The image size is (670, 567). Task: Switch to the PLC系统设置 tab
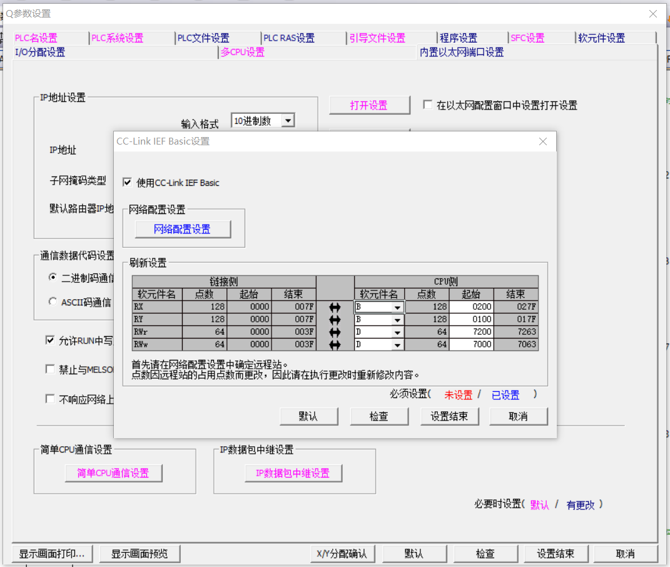117,38
